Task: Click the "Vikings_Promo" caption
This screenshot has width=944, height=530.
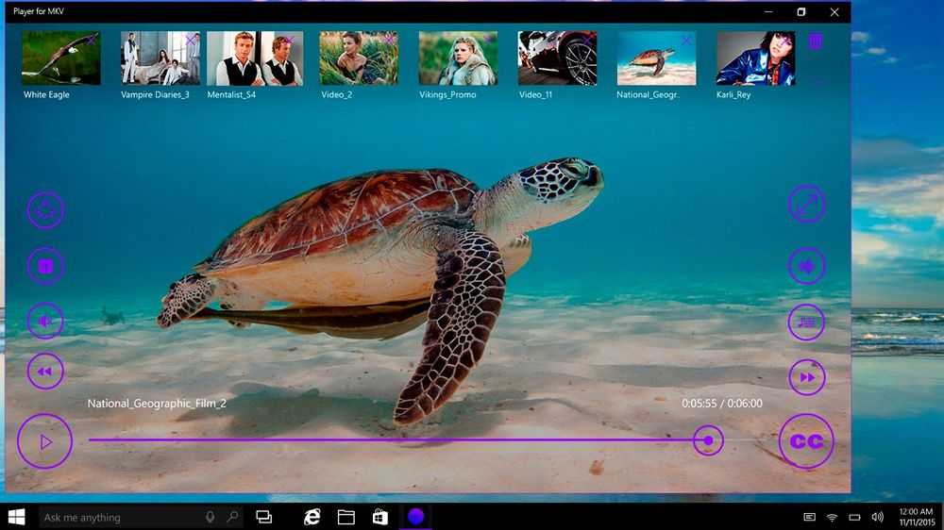Action: 447,94
